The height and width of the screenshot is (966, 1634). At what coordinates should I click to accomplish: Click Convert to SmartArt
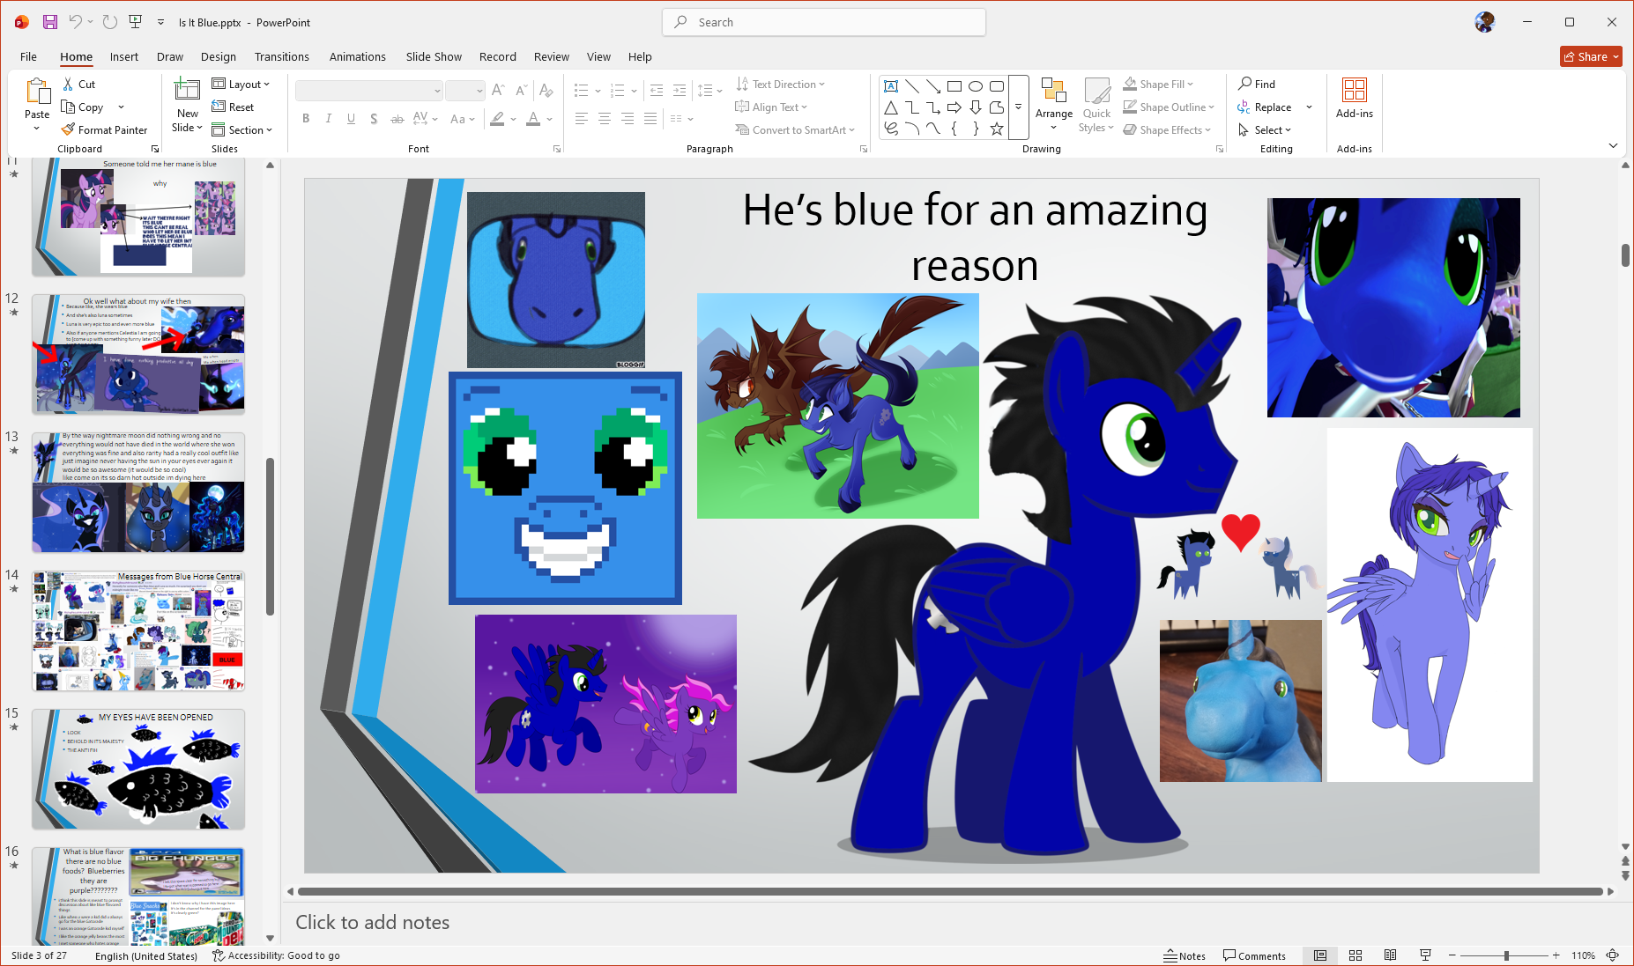[795, 130]
